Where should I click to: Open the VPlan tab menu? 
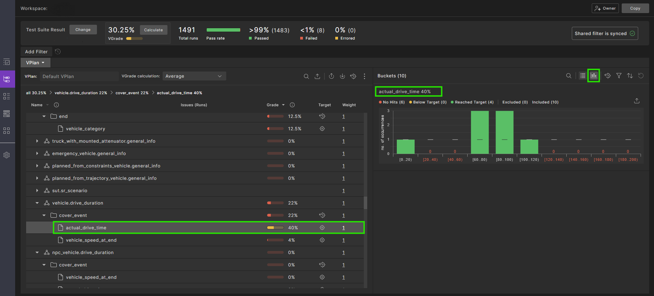(x=35, y=63)
